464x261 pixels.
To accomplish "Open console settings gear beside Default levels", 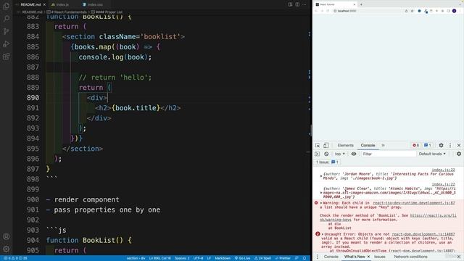I will [x=459, y=154].
